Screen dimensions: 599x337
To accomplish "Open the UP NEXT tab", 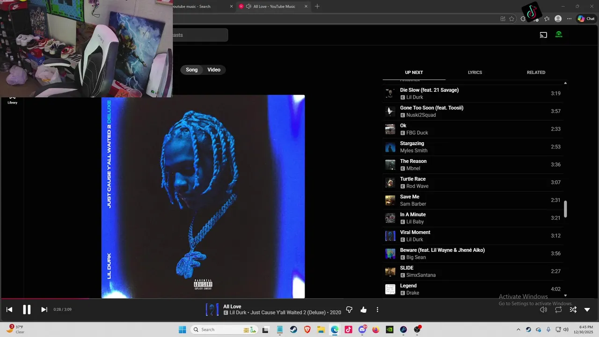I will (x=414, y=73).
